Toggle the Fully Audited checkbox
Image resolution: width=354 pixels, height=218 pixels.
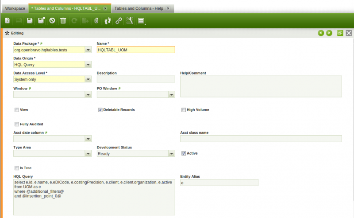(17, 124)
